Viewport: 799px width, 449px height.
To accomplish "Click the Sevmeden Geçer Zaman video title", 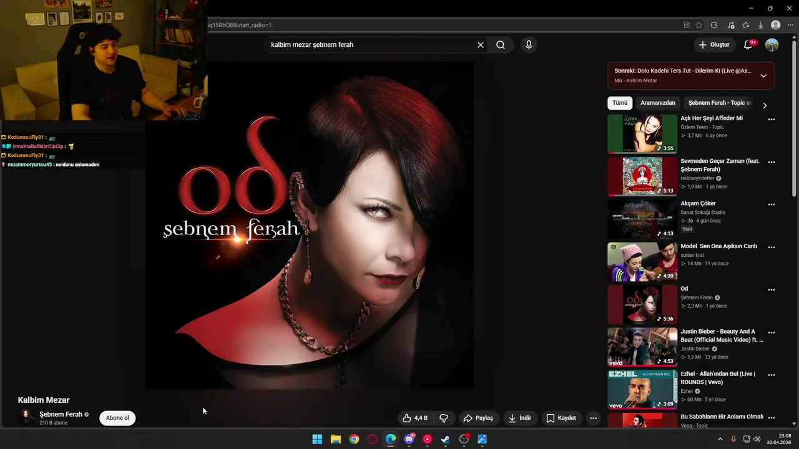I will (x=720, y=165).
